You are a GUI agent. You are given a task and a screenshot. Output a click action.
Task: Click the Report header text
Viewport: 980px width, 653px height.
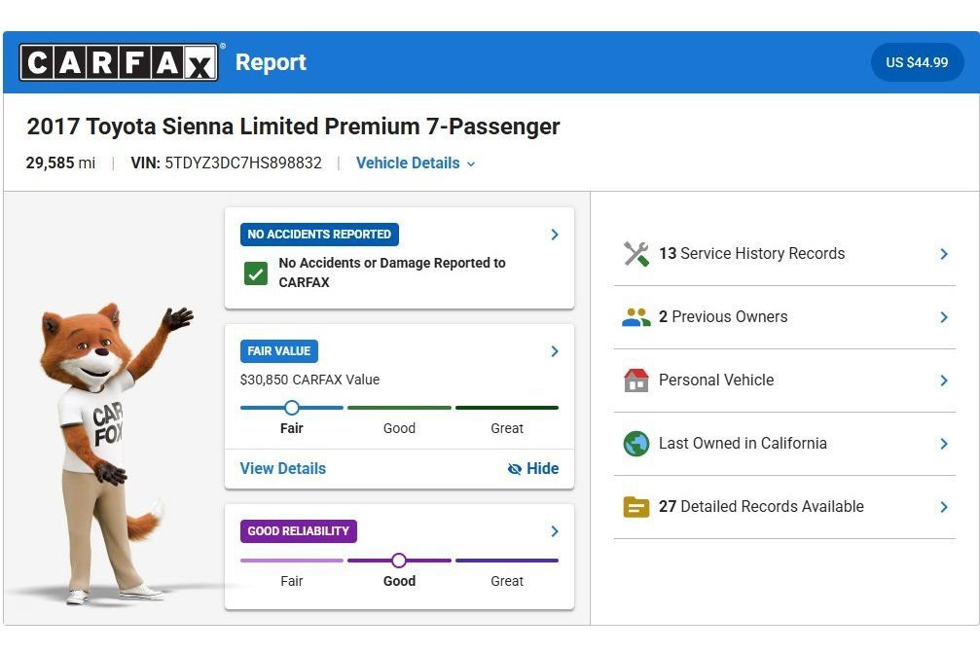pyautogui.click(x=271, y=62)
